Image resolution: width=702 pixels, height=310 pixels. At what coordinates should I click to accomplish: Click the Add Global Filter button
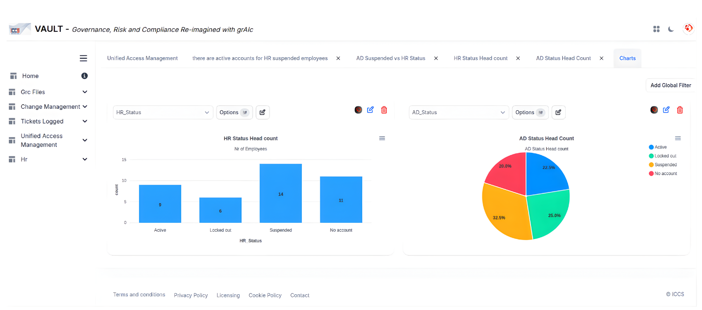tap(670, 85)
